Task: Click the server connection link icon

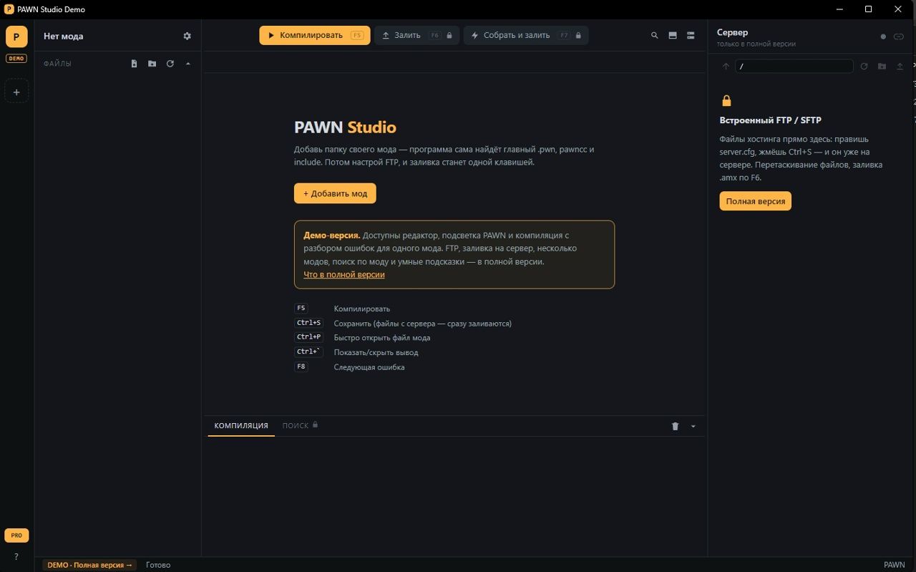Action: pyautogui.click(x=899, y=37)
